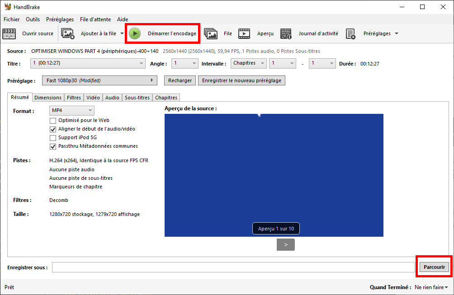454x295 pixels.
Task: Switch to the Résumé tab
Action: click(x=20, y=97)
